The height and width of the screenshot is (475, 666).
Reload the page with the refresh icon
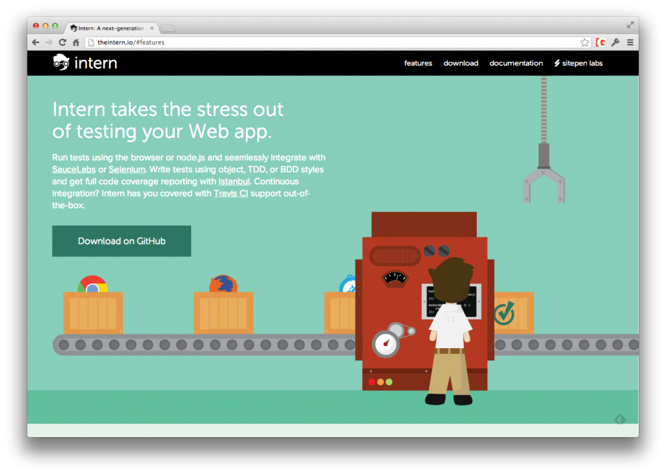63,42
